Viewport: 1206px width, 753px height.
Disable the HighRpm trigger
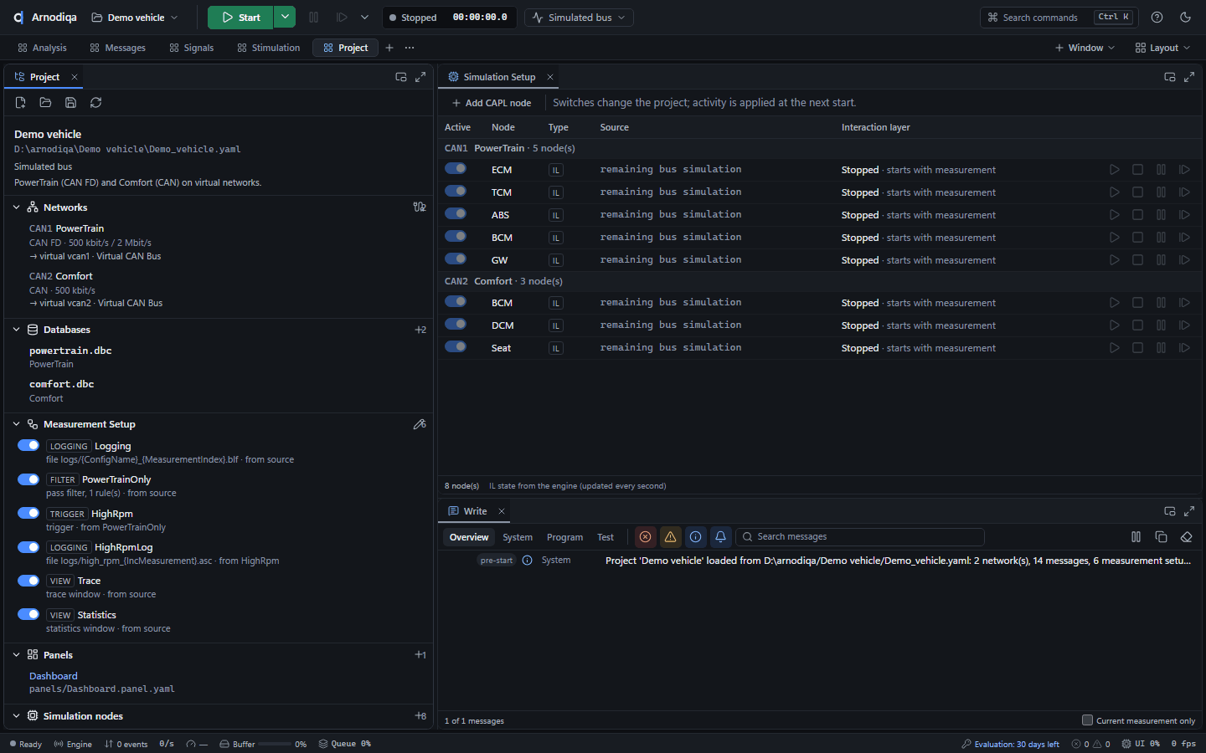click(28, 514)
